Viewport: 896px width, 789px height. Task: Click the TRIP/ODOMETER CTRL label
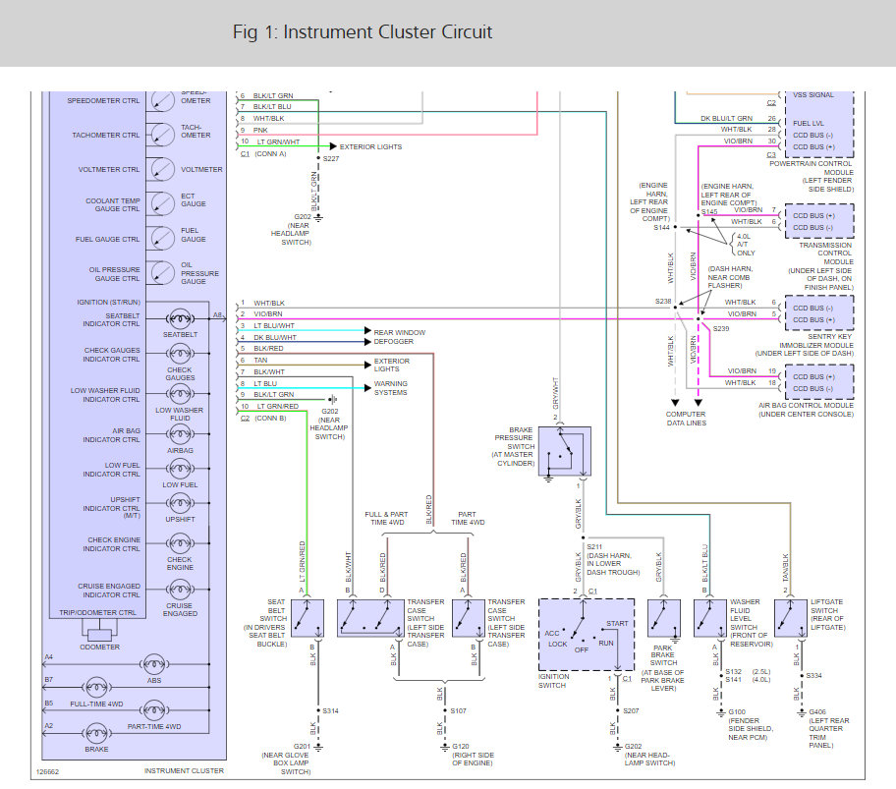[x=97, y=612]
